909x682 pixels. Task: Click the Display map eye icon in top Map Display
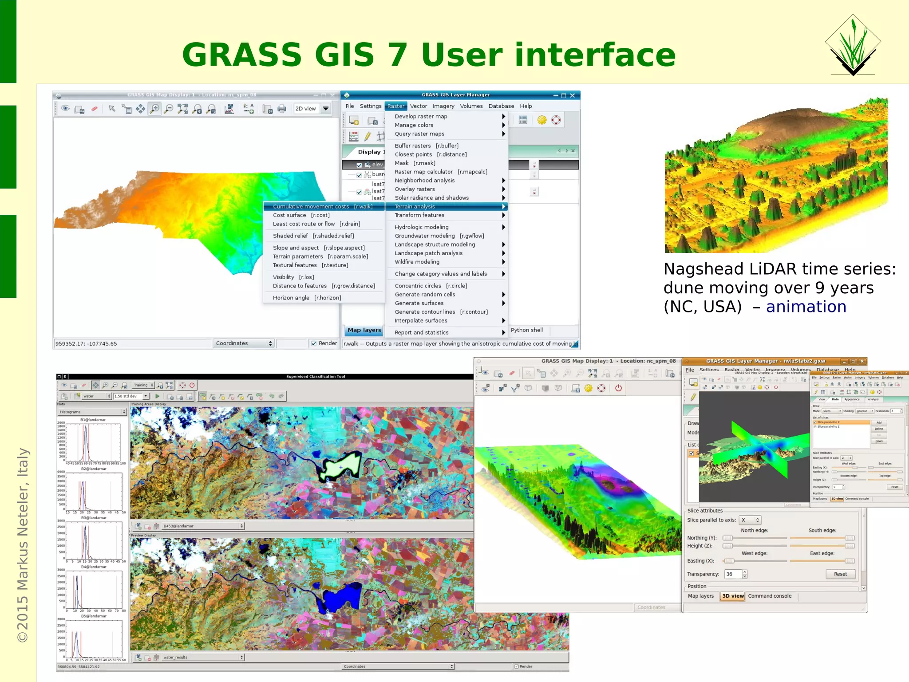65,109
